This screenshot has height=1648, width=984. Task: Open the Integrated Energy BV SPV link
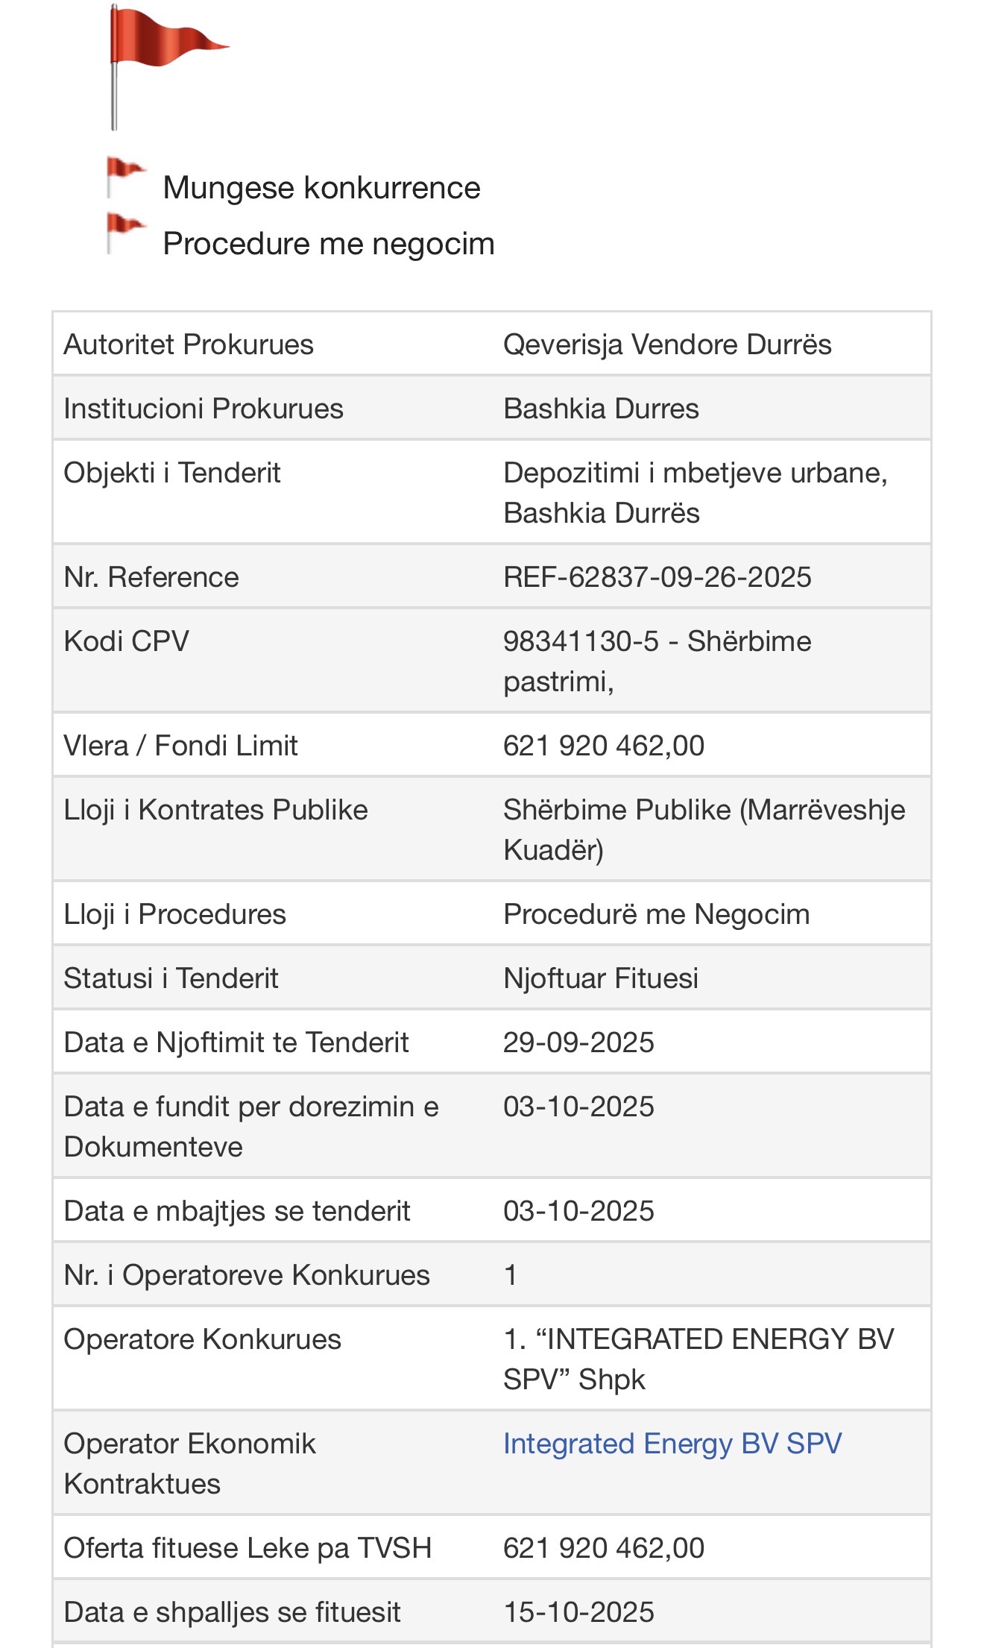pyautogui.click(x=672, y=1444)
